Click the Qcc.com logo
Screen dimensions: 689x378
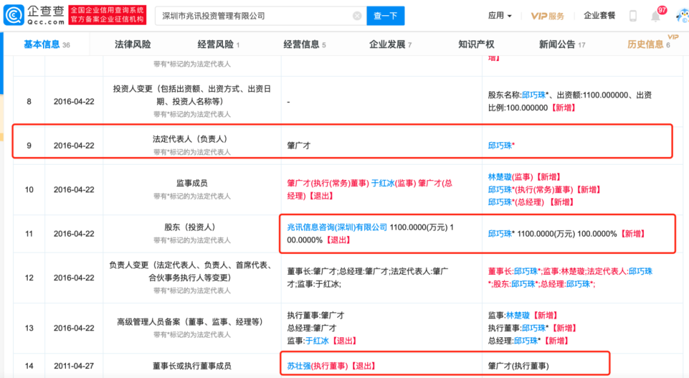click(x=34, y=15)
